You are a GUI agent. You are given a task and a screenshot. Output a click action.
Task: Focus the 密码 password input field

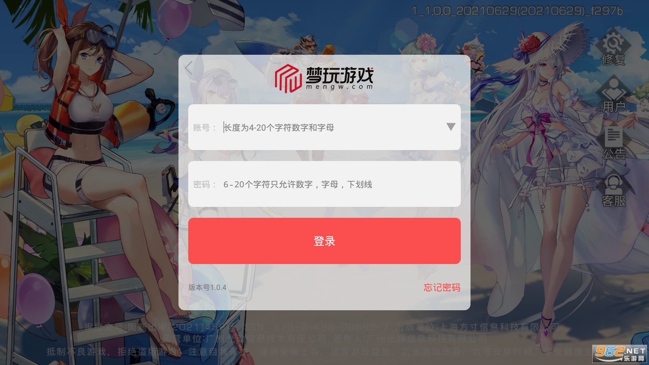tap(324, 184)
